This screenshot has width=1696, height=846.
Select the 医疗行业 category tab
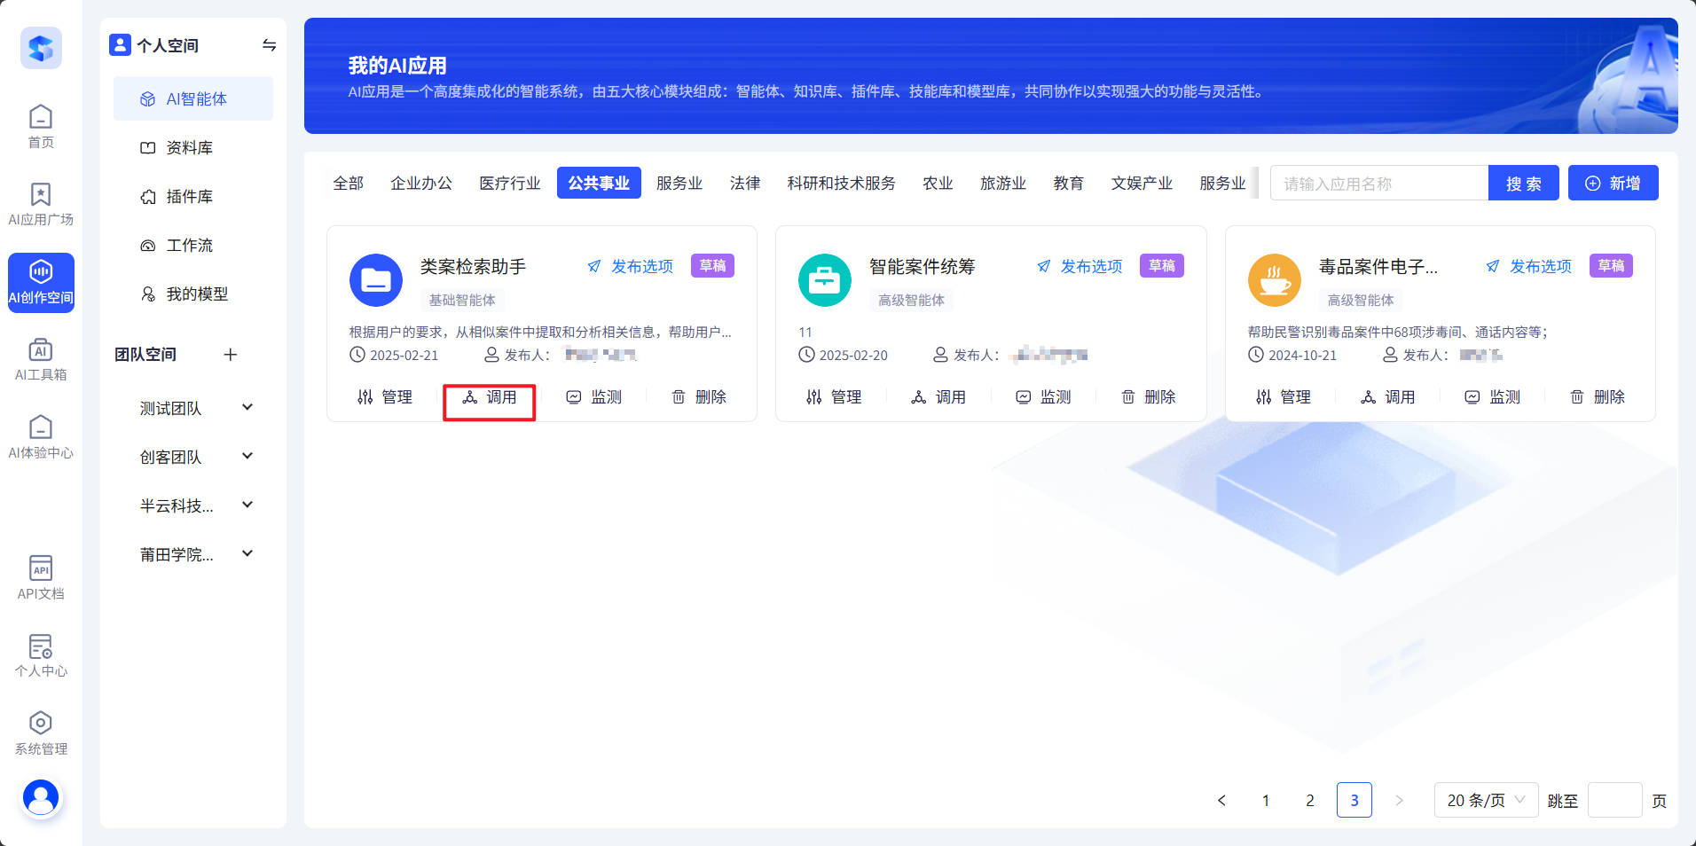[510, 183]
